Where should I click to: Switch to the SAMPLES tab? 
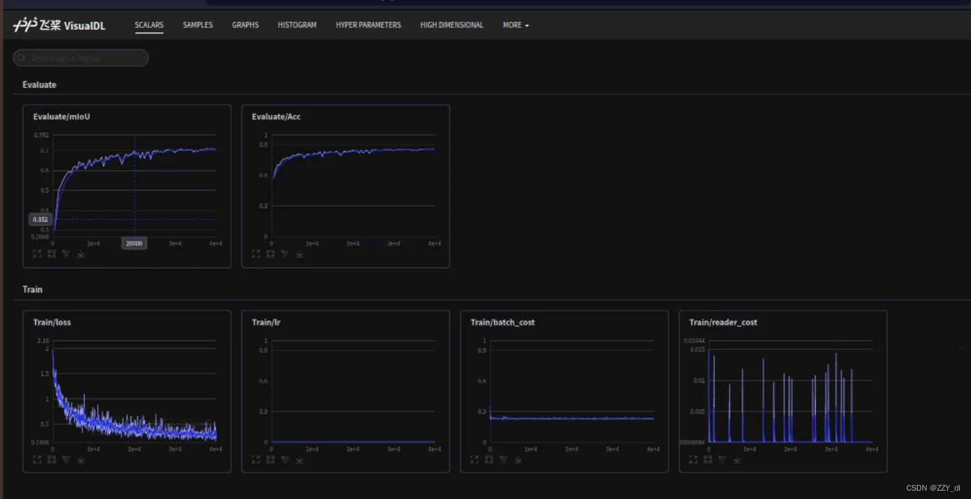[198, 25]
